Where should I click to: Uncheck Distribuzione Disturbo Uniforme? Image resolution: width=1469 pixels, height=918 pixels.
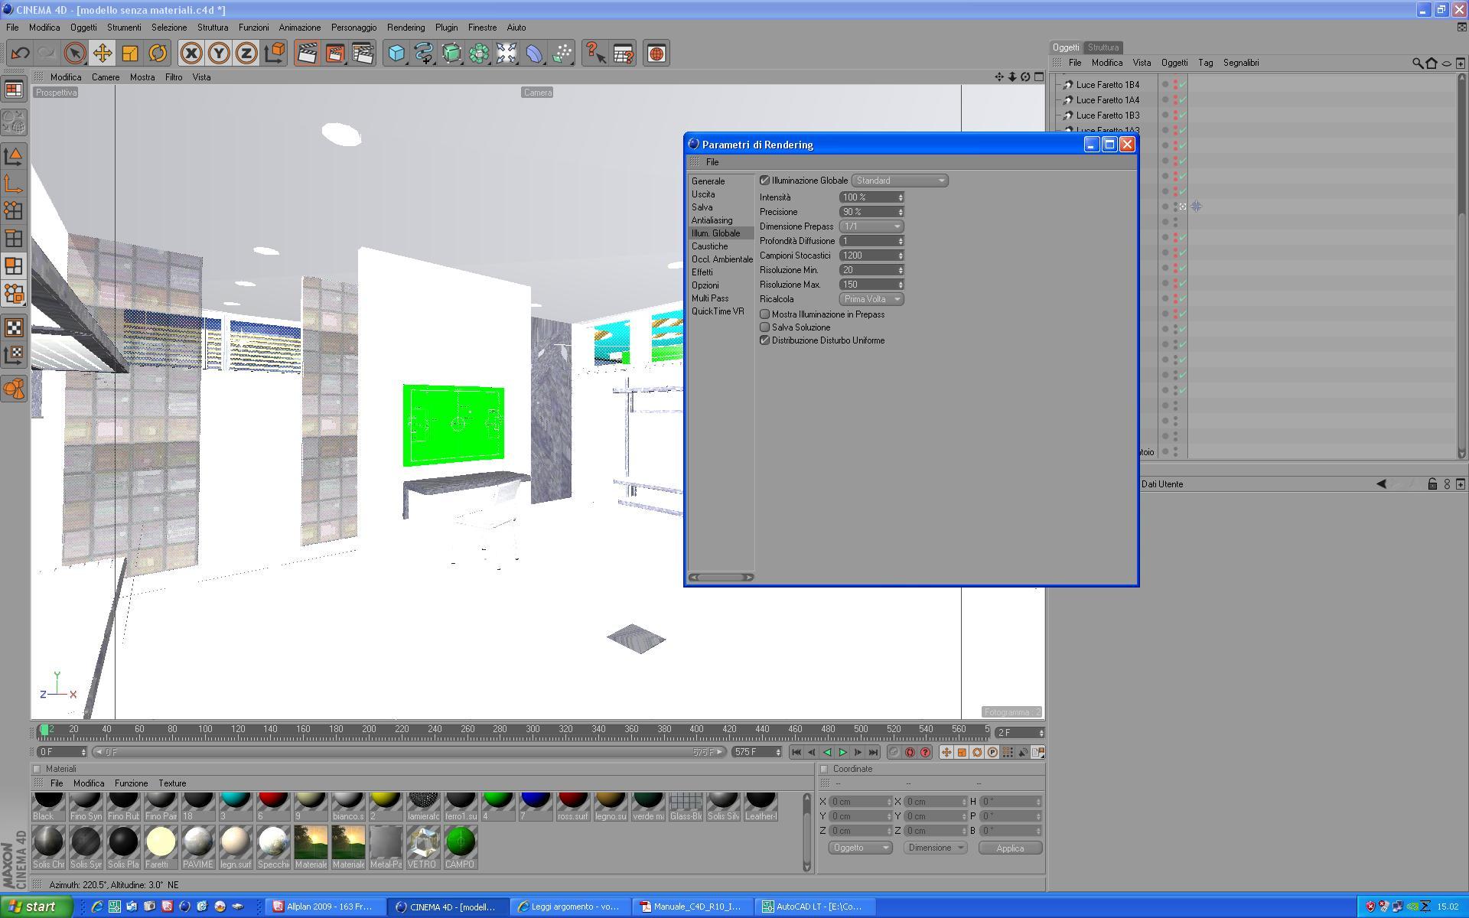coord(764,340)
